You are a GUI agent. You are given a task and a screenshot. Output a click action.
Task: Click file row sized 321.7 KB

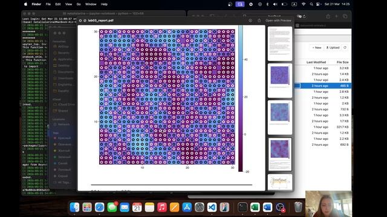[x=323, y=127]
